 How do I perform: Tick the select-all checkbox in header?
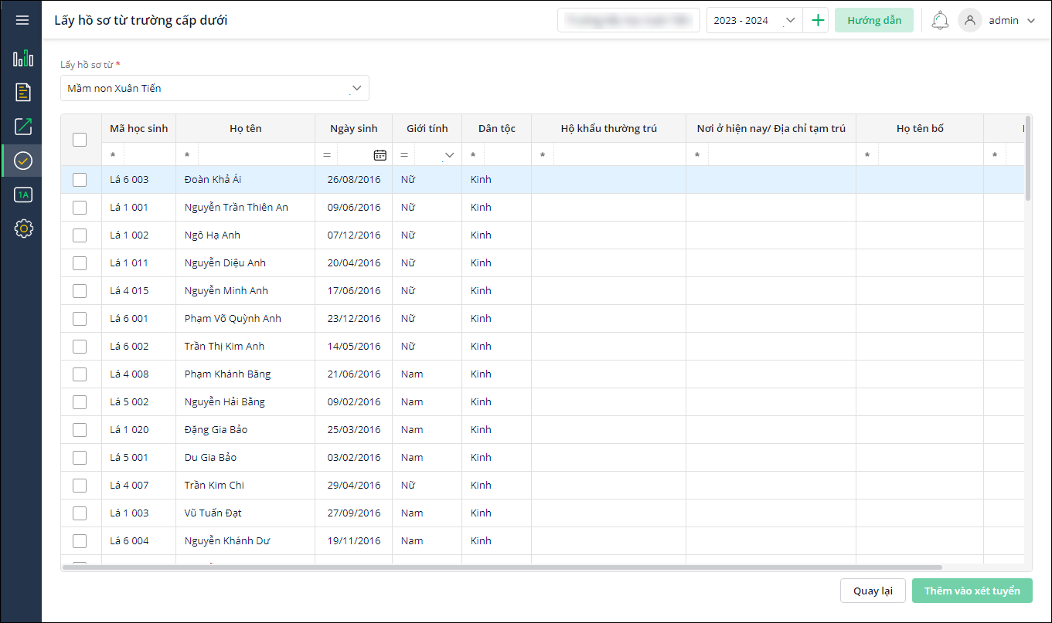coord(80,140)
